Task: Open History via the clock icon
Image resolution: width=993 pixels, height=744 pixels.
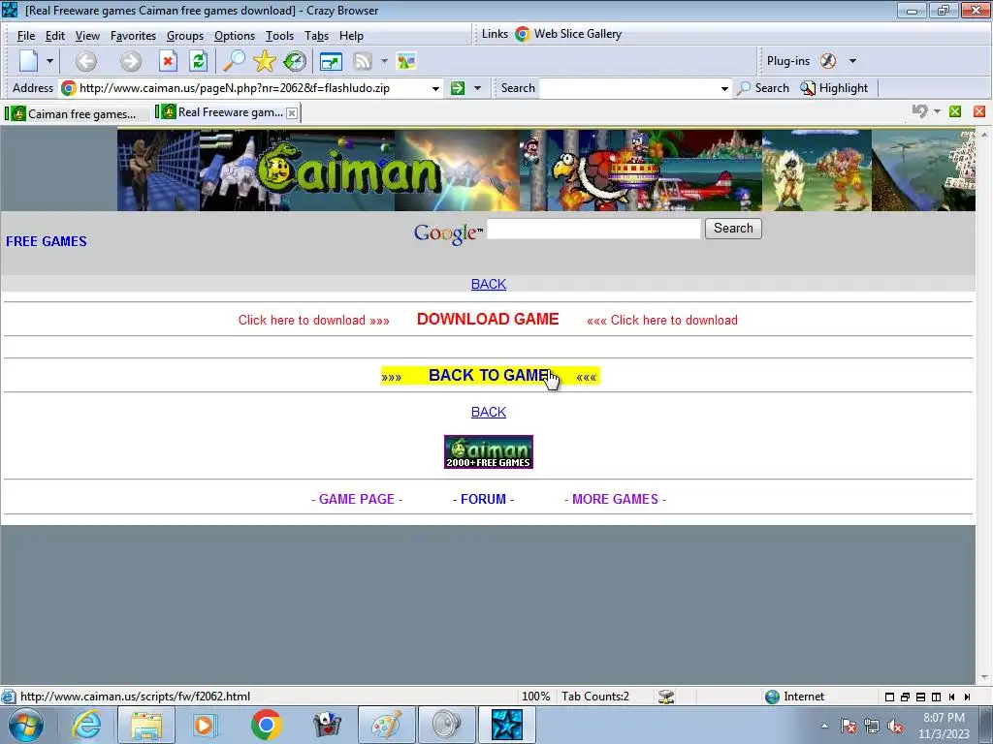Action: pyautogui.click(x=295, y=61)
